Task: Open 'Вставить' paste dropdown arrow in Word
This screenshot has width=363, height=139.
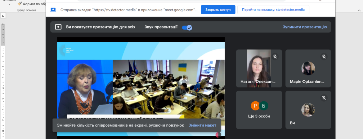Action: click(10, 4)
